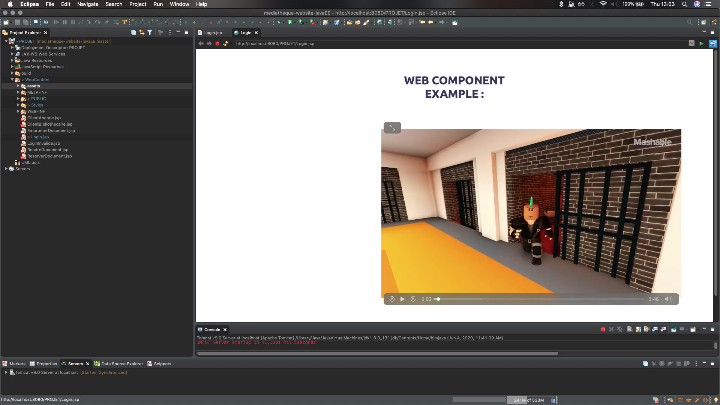Toggle console Scroll Lock

638,330
